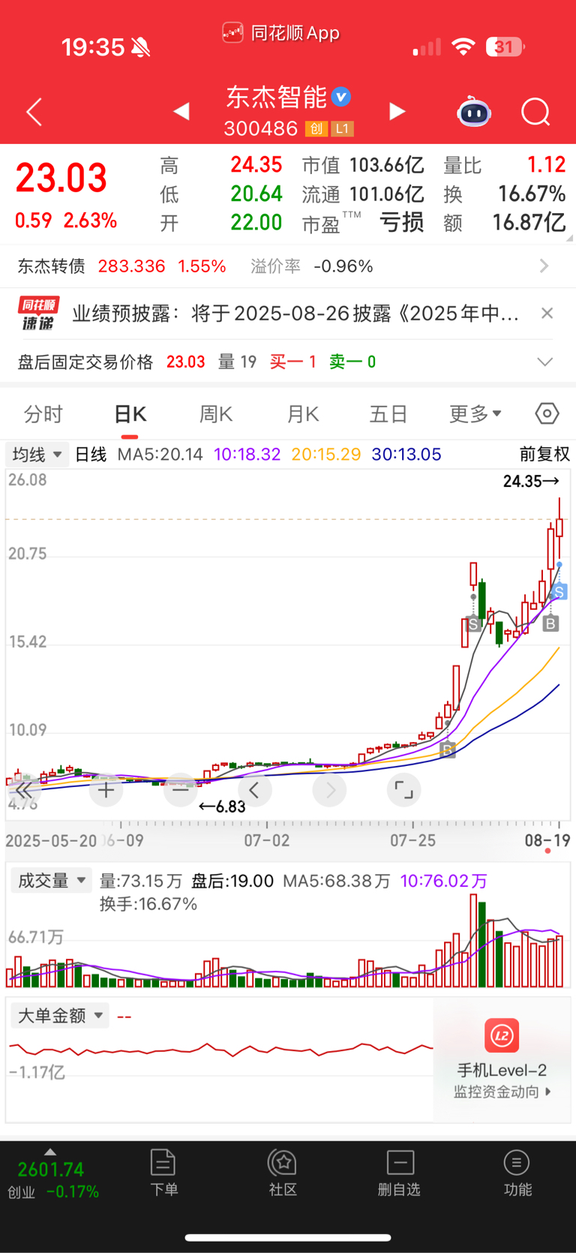
Task: Go to next stock with right triangle
Action: pos(397,112)
